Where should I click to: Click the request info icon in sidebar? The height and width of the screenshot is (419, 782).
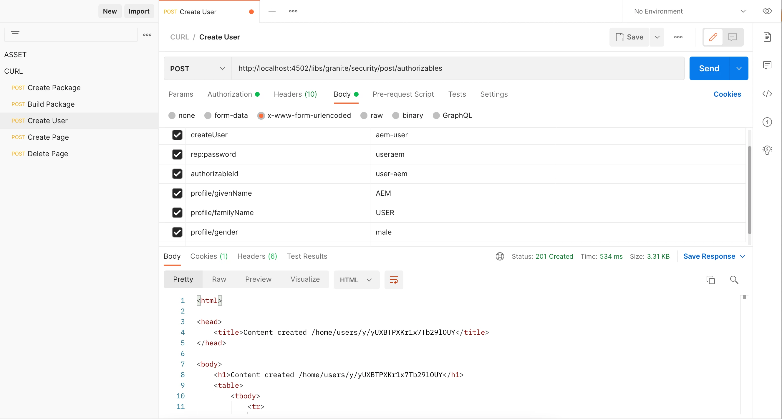click(767, 122)
